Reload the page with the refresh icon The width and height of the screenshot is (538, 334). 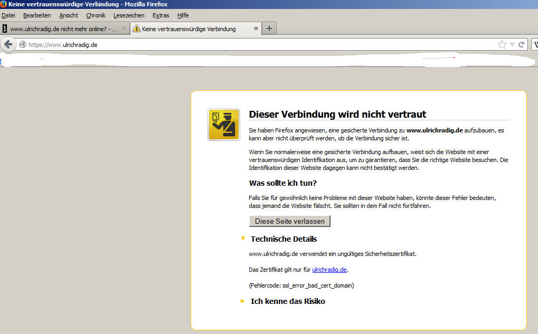click(521, 44)
